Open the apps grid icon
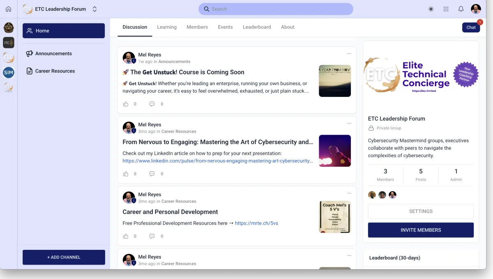The height and width of the screenshot is (279, 493). tap(446, 9)
